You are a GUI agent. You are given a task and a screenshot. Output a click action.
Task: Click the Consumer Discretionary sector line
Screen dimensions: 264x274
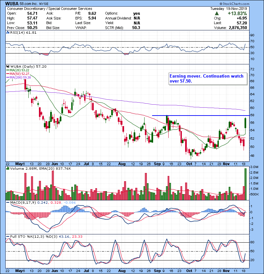[49, 9]
